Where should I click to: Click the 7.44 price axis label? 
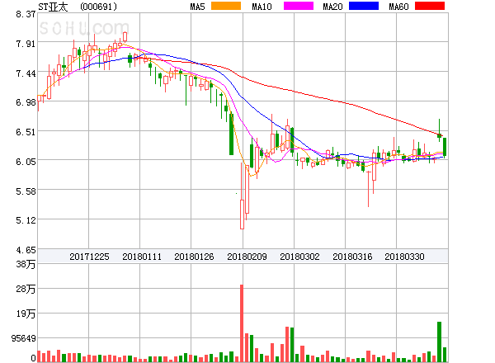click(x=26, y=73)
